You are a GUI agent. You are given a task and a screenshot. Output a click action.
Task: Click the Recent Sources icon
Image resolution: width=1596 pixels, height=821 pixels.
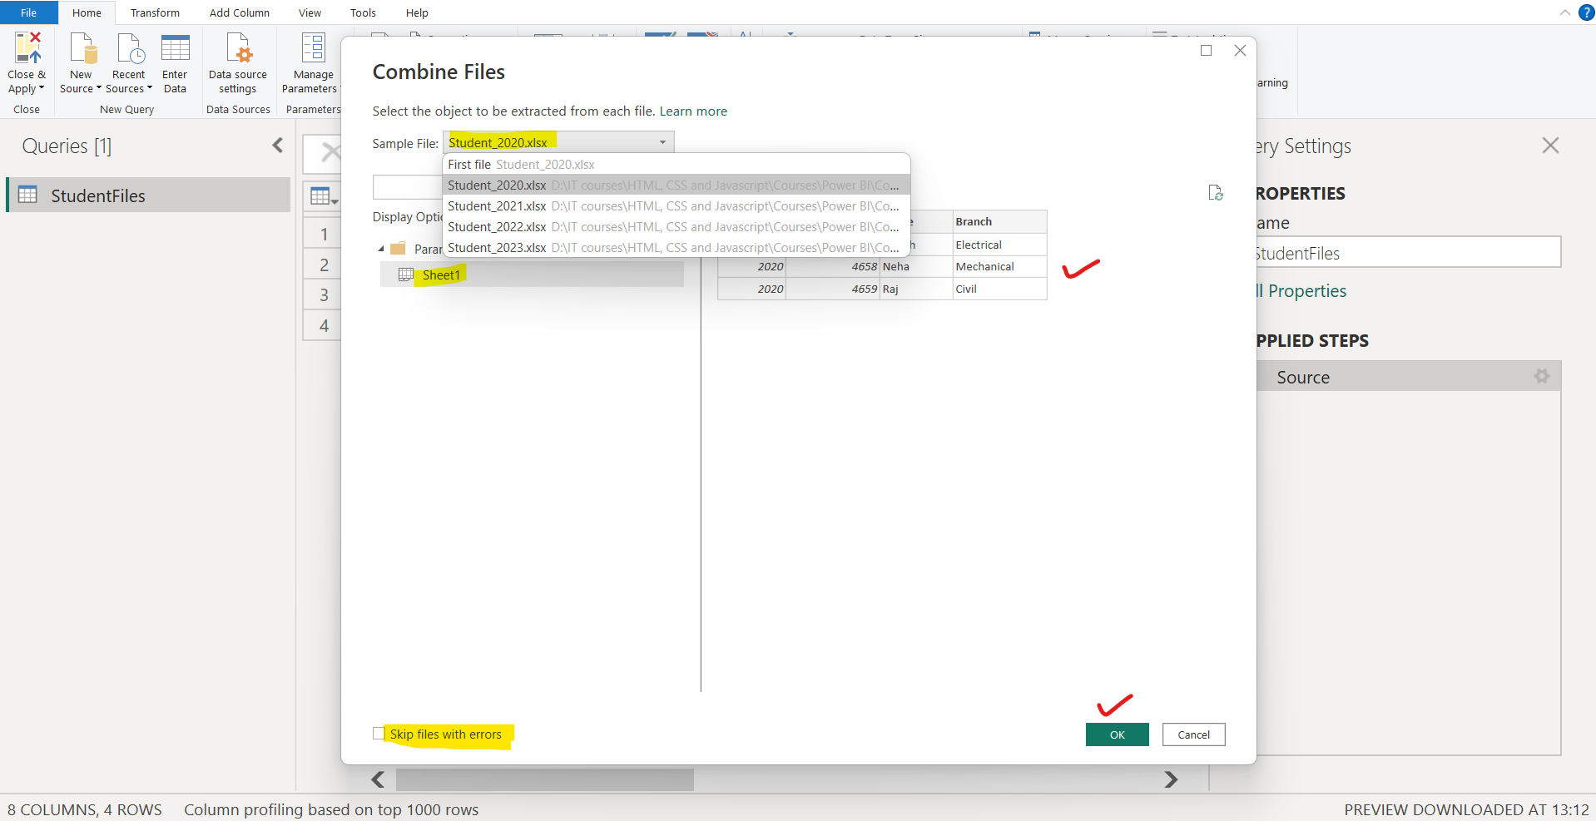pos(129,49)
